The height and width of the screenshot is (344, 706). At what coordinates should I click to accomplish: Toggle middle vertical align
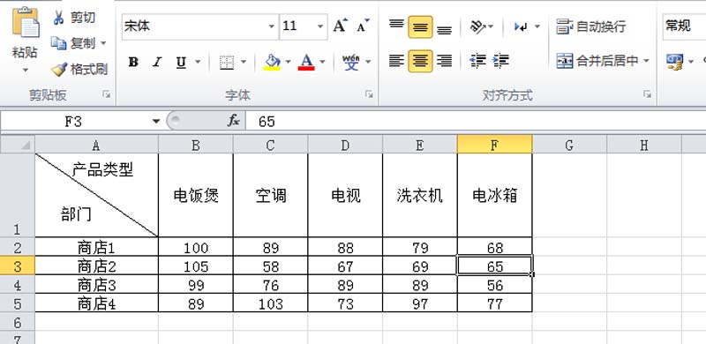pos(421,26)
